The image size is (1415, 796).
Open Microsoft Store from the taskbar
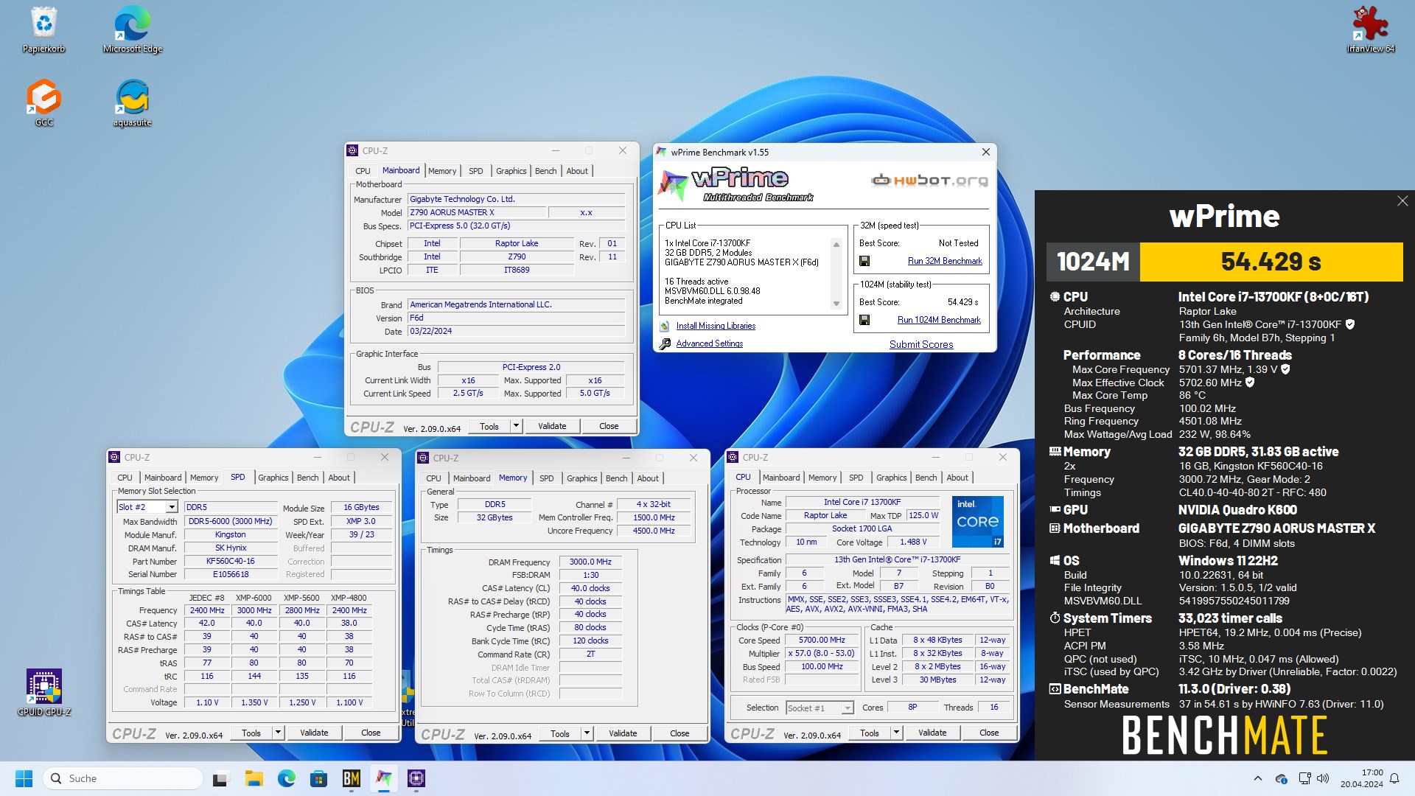point(318,778)
